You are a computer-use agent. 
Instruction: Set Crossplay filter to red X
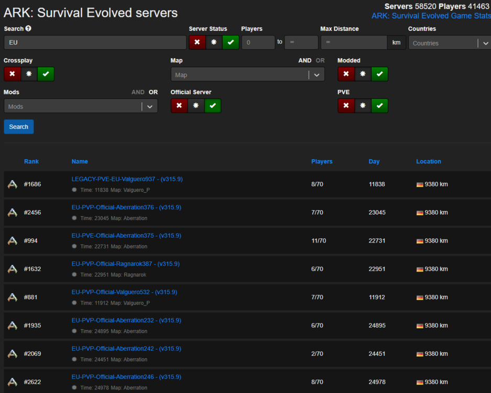12,74
